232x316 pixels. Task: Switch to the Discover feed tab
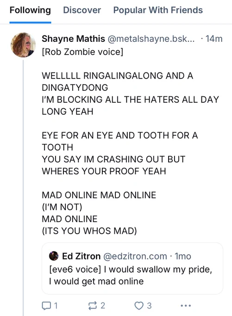[82, 10]
